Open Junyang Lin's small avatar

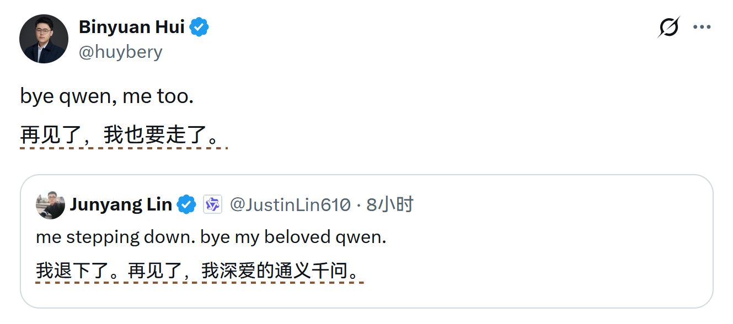tap(50, 205)
